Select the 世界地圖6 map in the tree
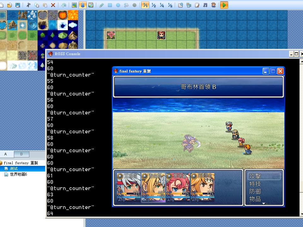This screenshot has width=303, height=227. pyautogui.click(x=19, y=174)
